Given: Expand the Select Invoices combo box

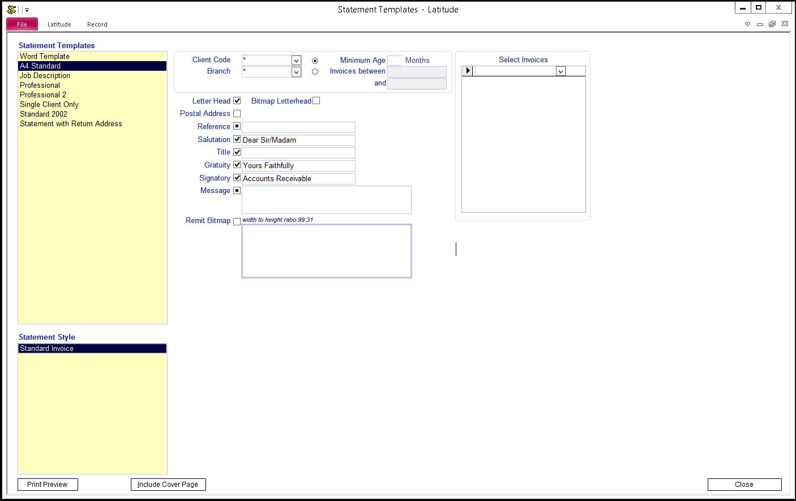Looking at the screenshot, I should pos(560,71).
